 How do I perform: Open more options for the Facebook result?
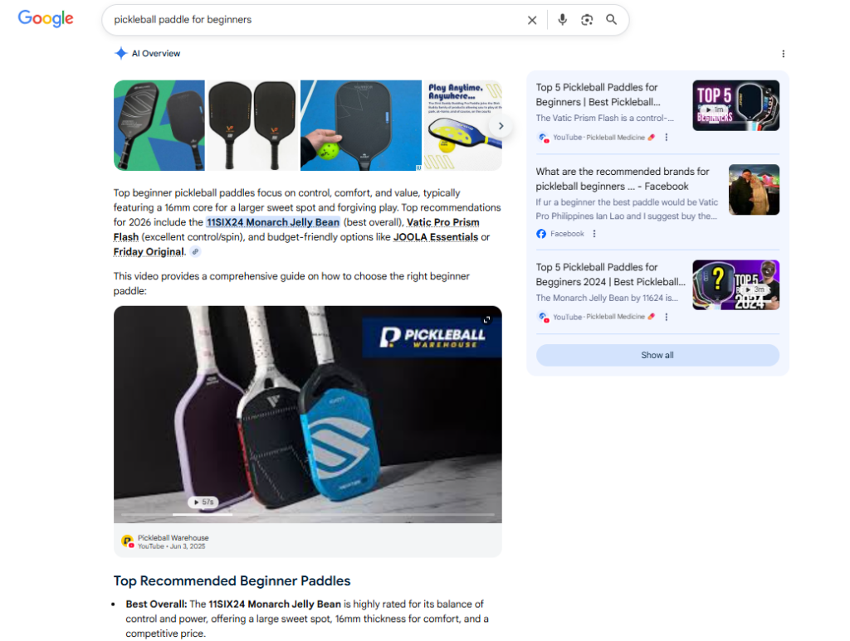(x=594, y=234)
